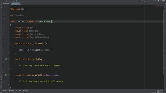Switch to the index.php editor tab
Screen dimensions: 166x93
point(6,3)
